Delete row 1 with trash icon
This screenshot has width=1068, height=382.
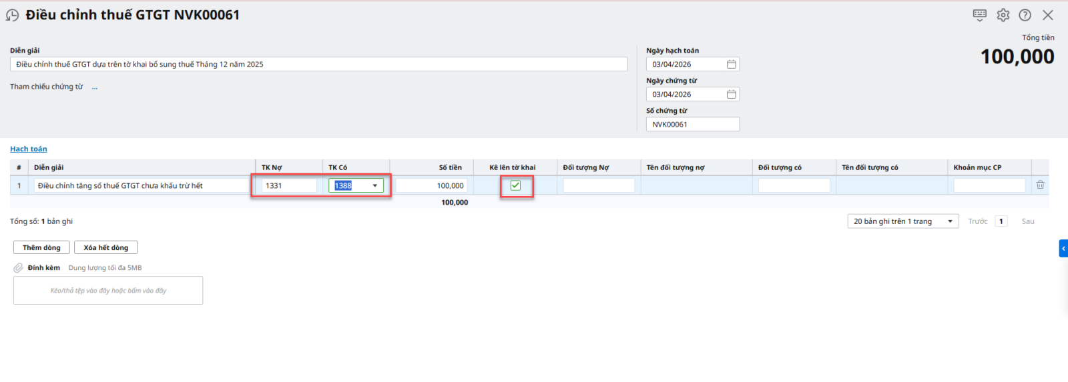1039,185
